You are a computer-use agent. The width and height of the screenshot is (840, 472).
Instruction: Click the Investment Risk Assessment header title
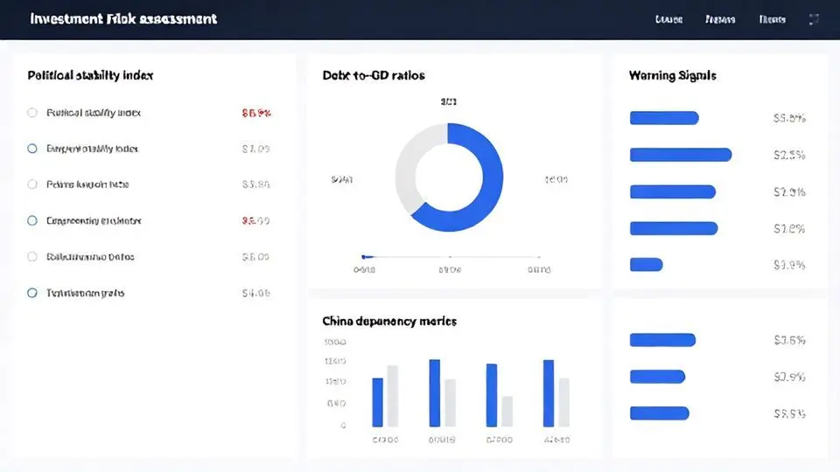pos(123,19)
